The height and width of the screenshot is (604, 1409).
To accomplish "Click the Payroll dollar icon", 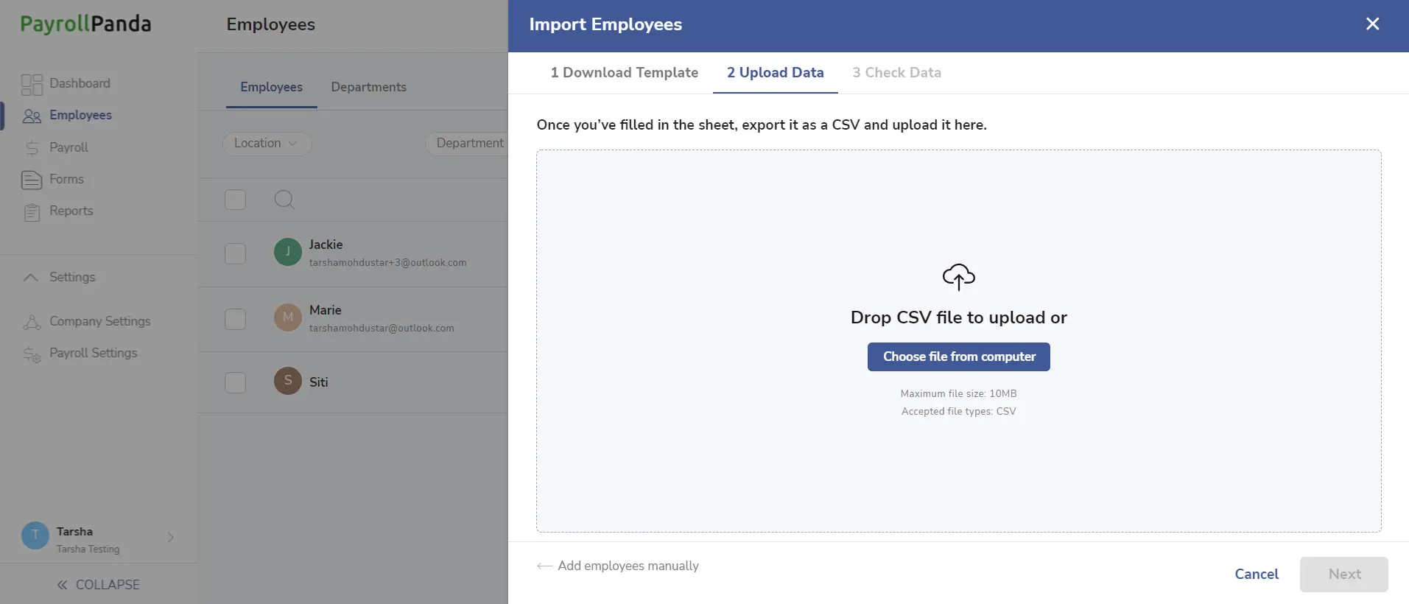I will 32,148.
